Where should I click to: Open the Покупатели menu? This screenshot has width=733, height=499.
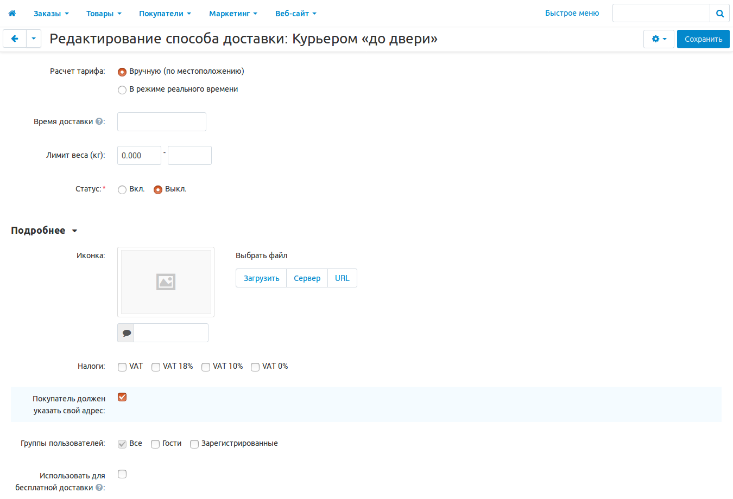165,14
